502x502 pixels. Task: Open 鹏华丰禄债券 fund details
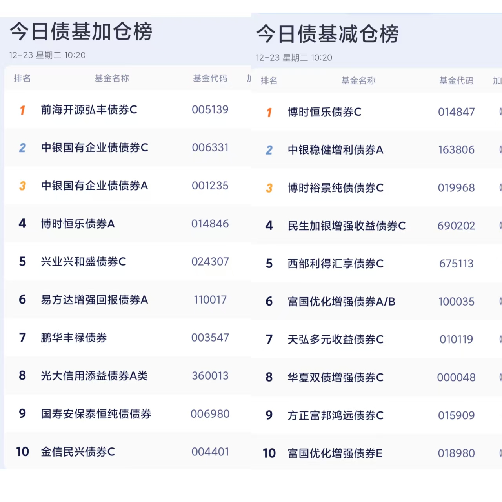[74, 338]
